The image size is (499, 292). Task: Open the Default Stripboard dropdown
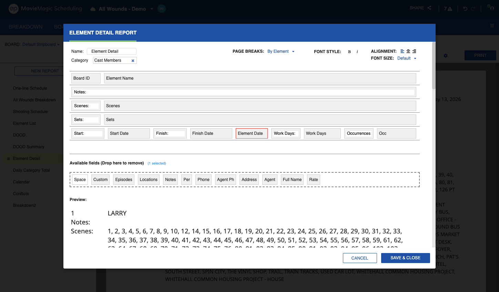41,44
